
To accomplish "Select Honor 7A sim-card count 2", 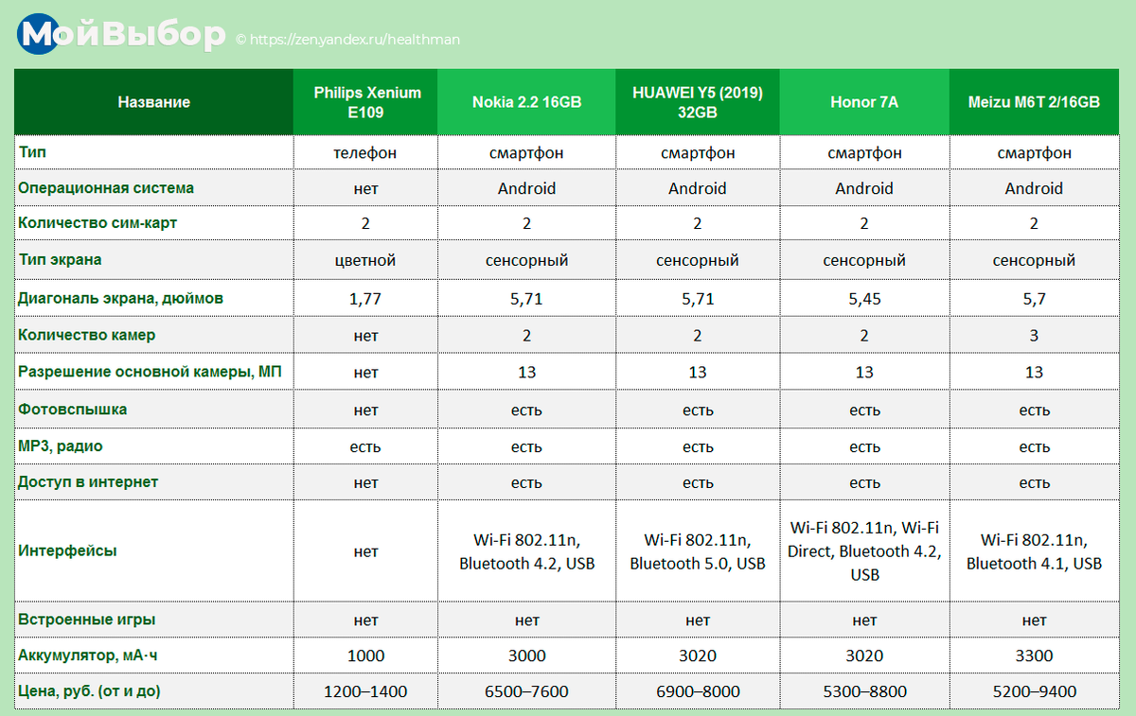I will (864, 224).
